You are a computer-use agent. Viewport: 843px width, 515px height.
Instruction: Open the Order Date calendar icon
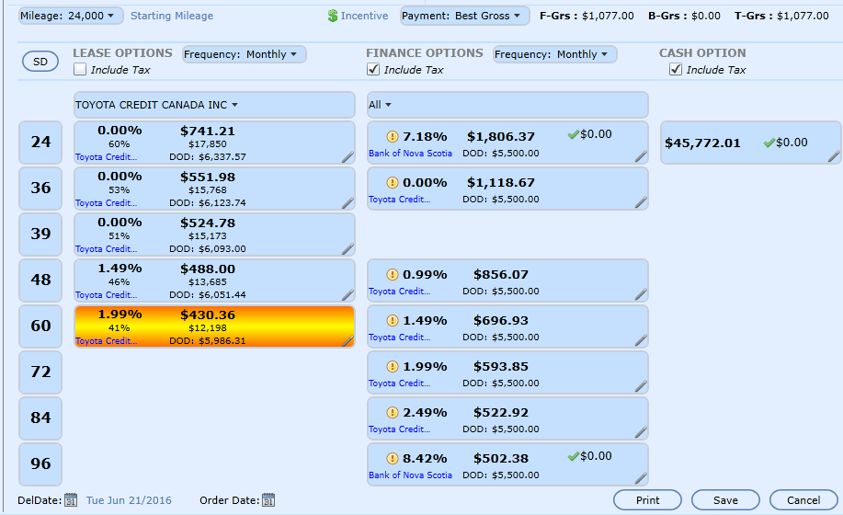(x=268, y=500)
